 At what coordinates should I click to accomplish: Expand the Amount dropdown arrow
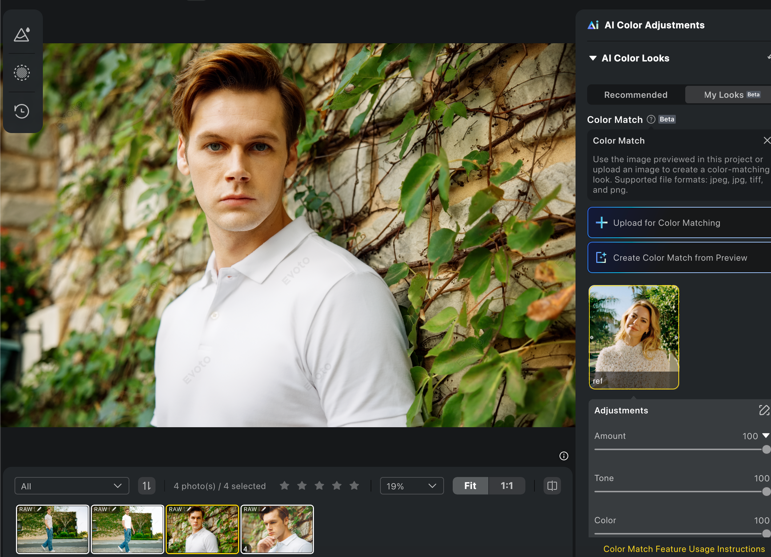tap(766, 436)
